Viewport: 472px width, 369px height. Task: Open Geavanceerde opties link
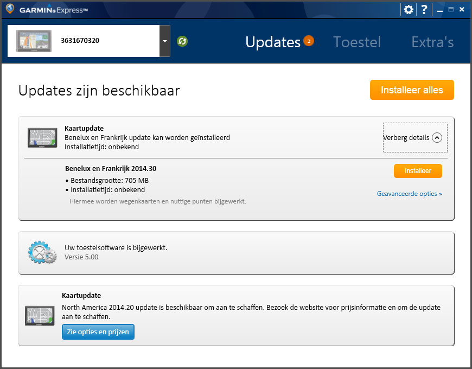click(410, 194)
